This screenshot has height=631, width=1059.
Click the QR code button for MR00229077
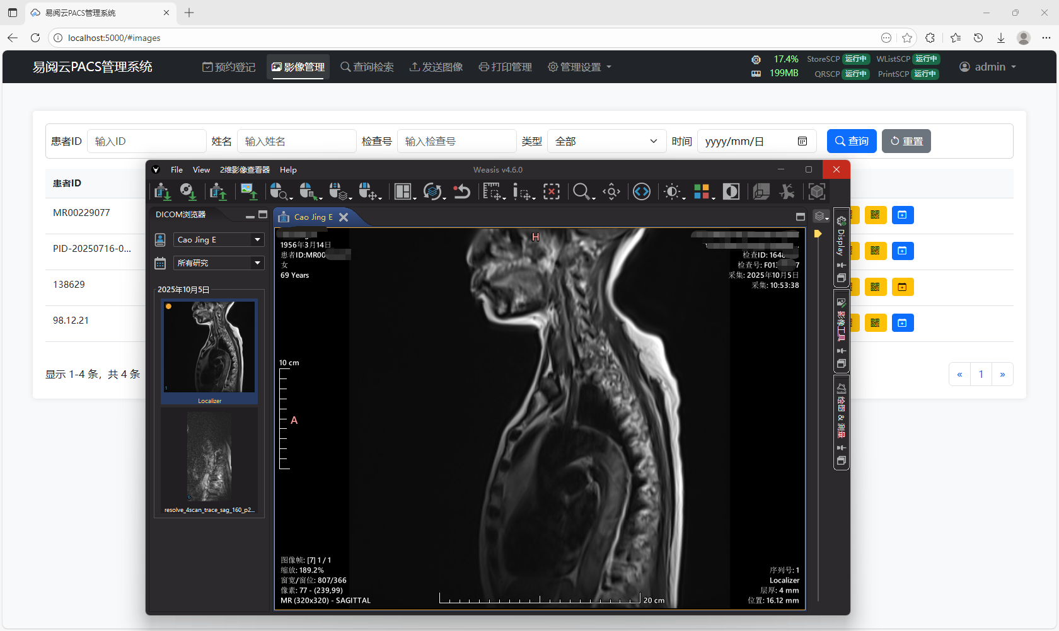(875, 215)
